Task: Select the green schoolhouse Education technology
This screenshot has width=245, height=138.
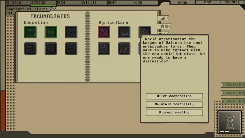Action: (x=30, y=32)
